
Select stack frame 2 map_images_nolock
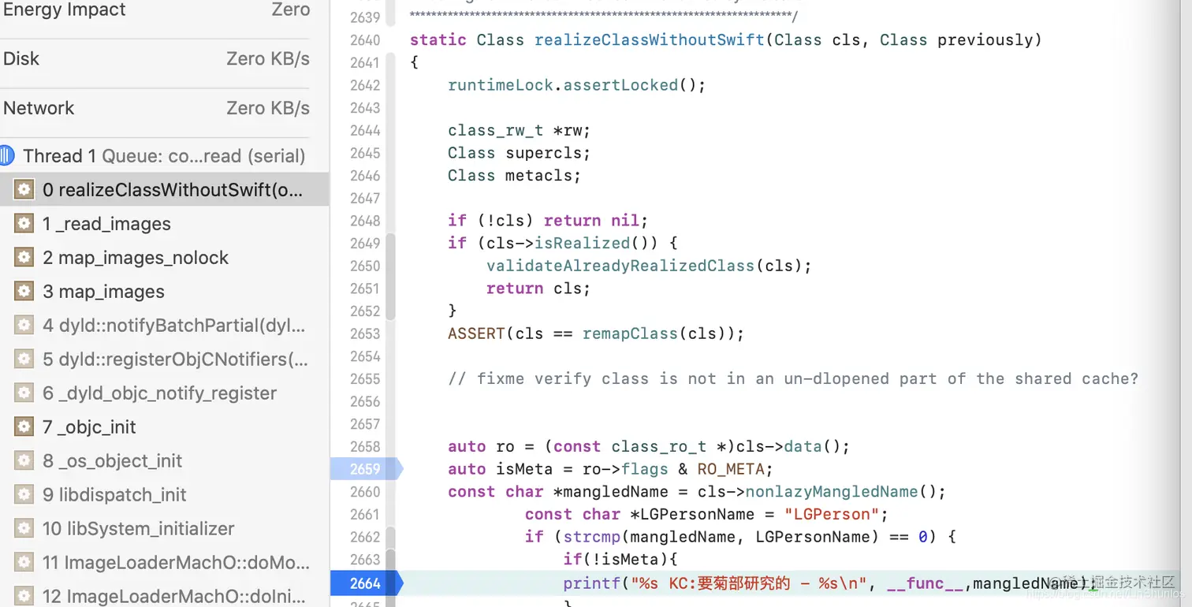(164, 258)
